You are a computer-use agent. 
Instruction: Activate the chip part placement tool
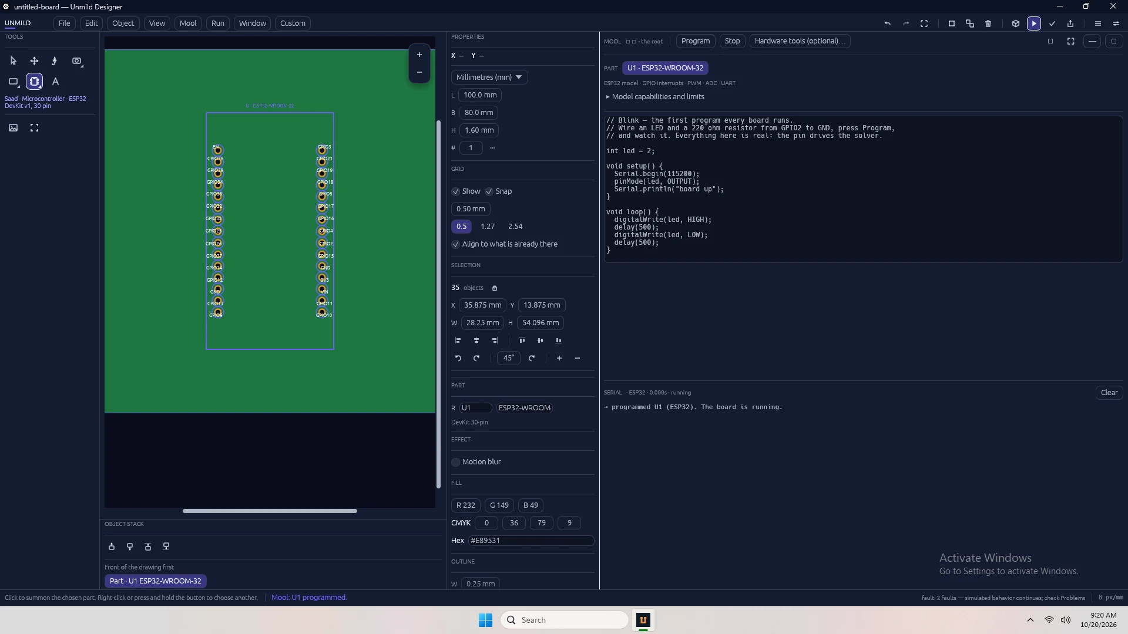34,82
